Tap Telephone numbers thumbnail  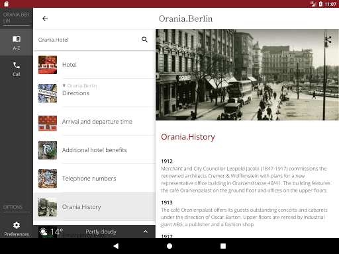coord(48,179)
